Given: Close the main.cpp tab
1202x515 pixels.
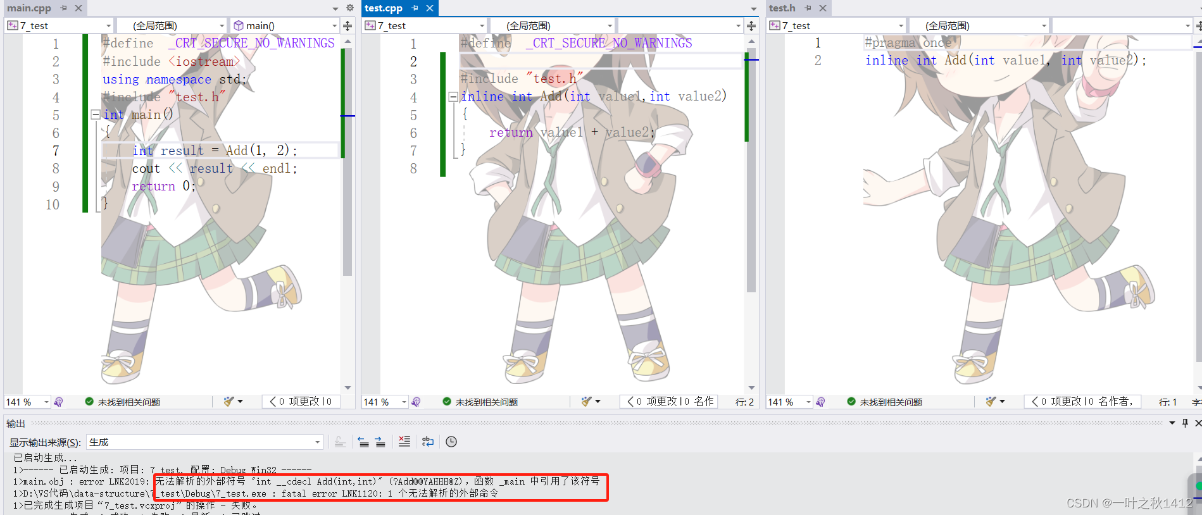Looking at the screenshot, I should 78,8.
